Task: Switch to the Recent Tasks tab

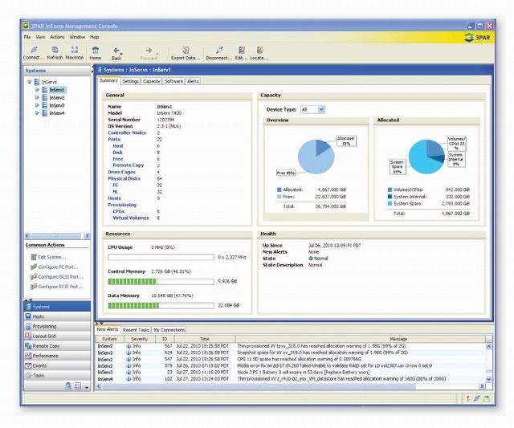Action: point(136,330)
